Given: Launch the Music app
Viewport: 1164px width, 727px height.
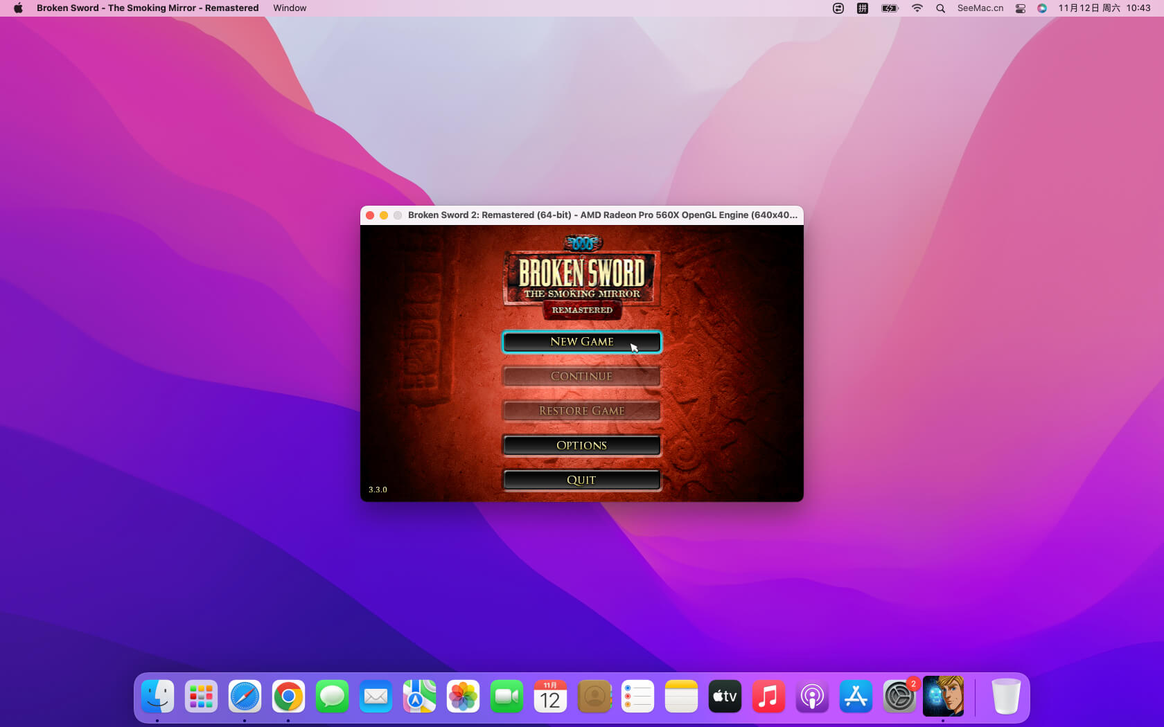Looking at the screenshot, I should tap(768, 697).
